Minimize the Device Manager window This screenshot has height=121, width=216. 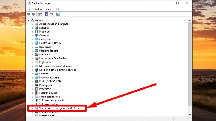pyautogui.click(x=168, y=3)
